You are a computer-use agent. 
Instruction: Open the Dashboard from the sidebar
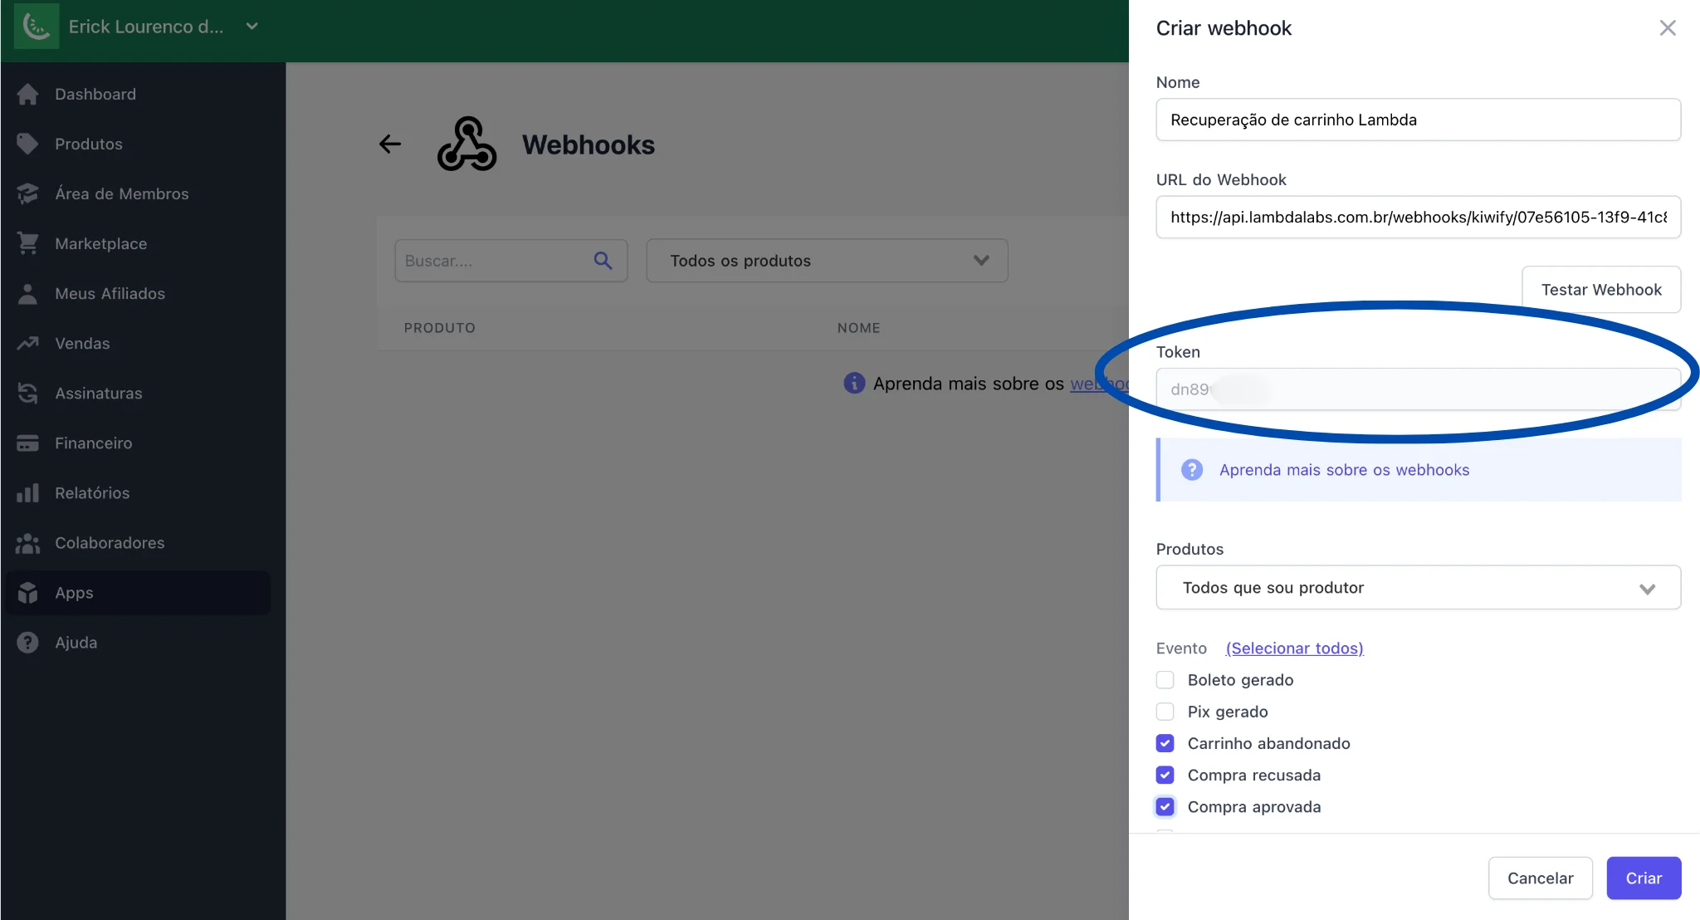click(95, 94)
